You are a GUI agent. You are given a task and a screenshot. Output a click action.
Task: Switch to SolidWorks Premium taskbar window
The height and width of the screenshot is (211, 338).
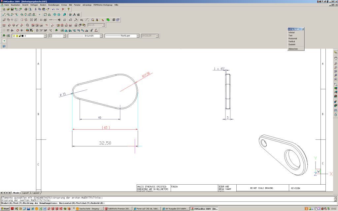118,209
